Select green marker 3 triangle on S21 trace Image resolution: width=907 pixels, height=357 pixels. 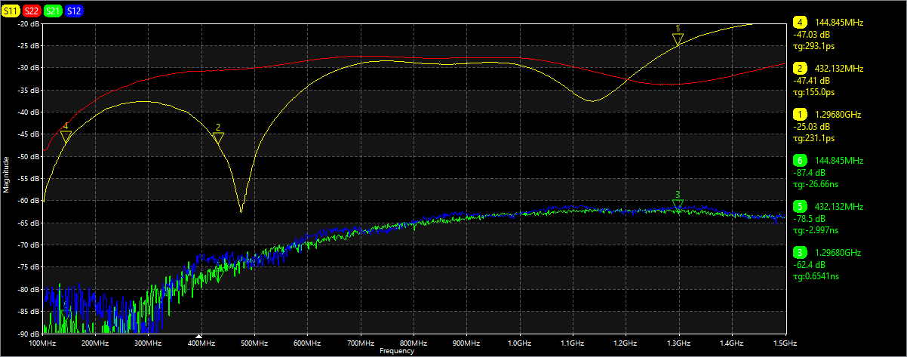coord(678,204)
